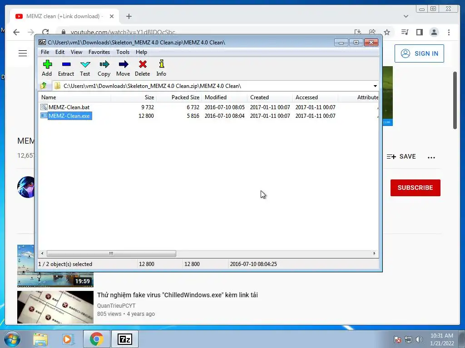The width and height of the screenshot is (465, 348).
Task: Go up one folder level in 7-Zip
Action: 44,86
